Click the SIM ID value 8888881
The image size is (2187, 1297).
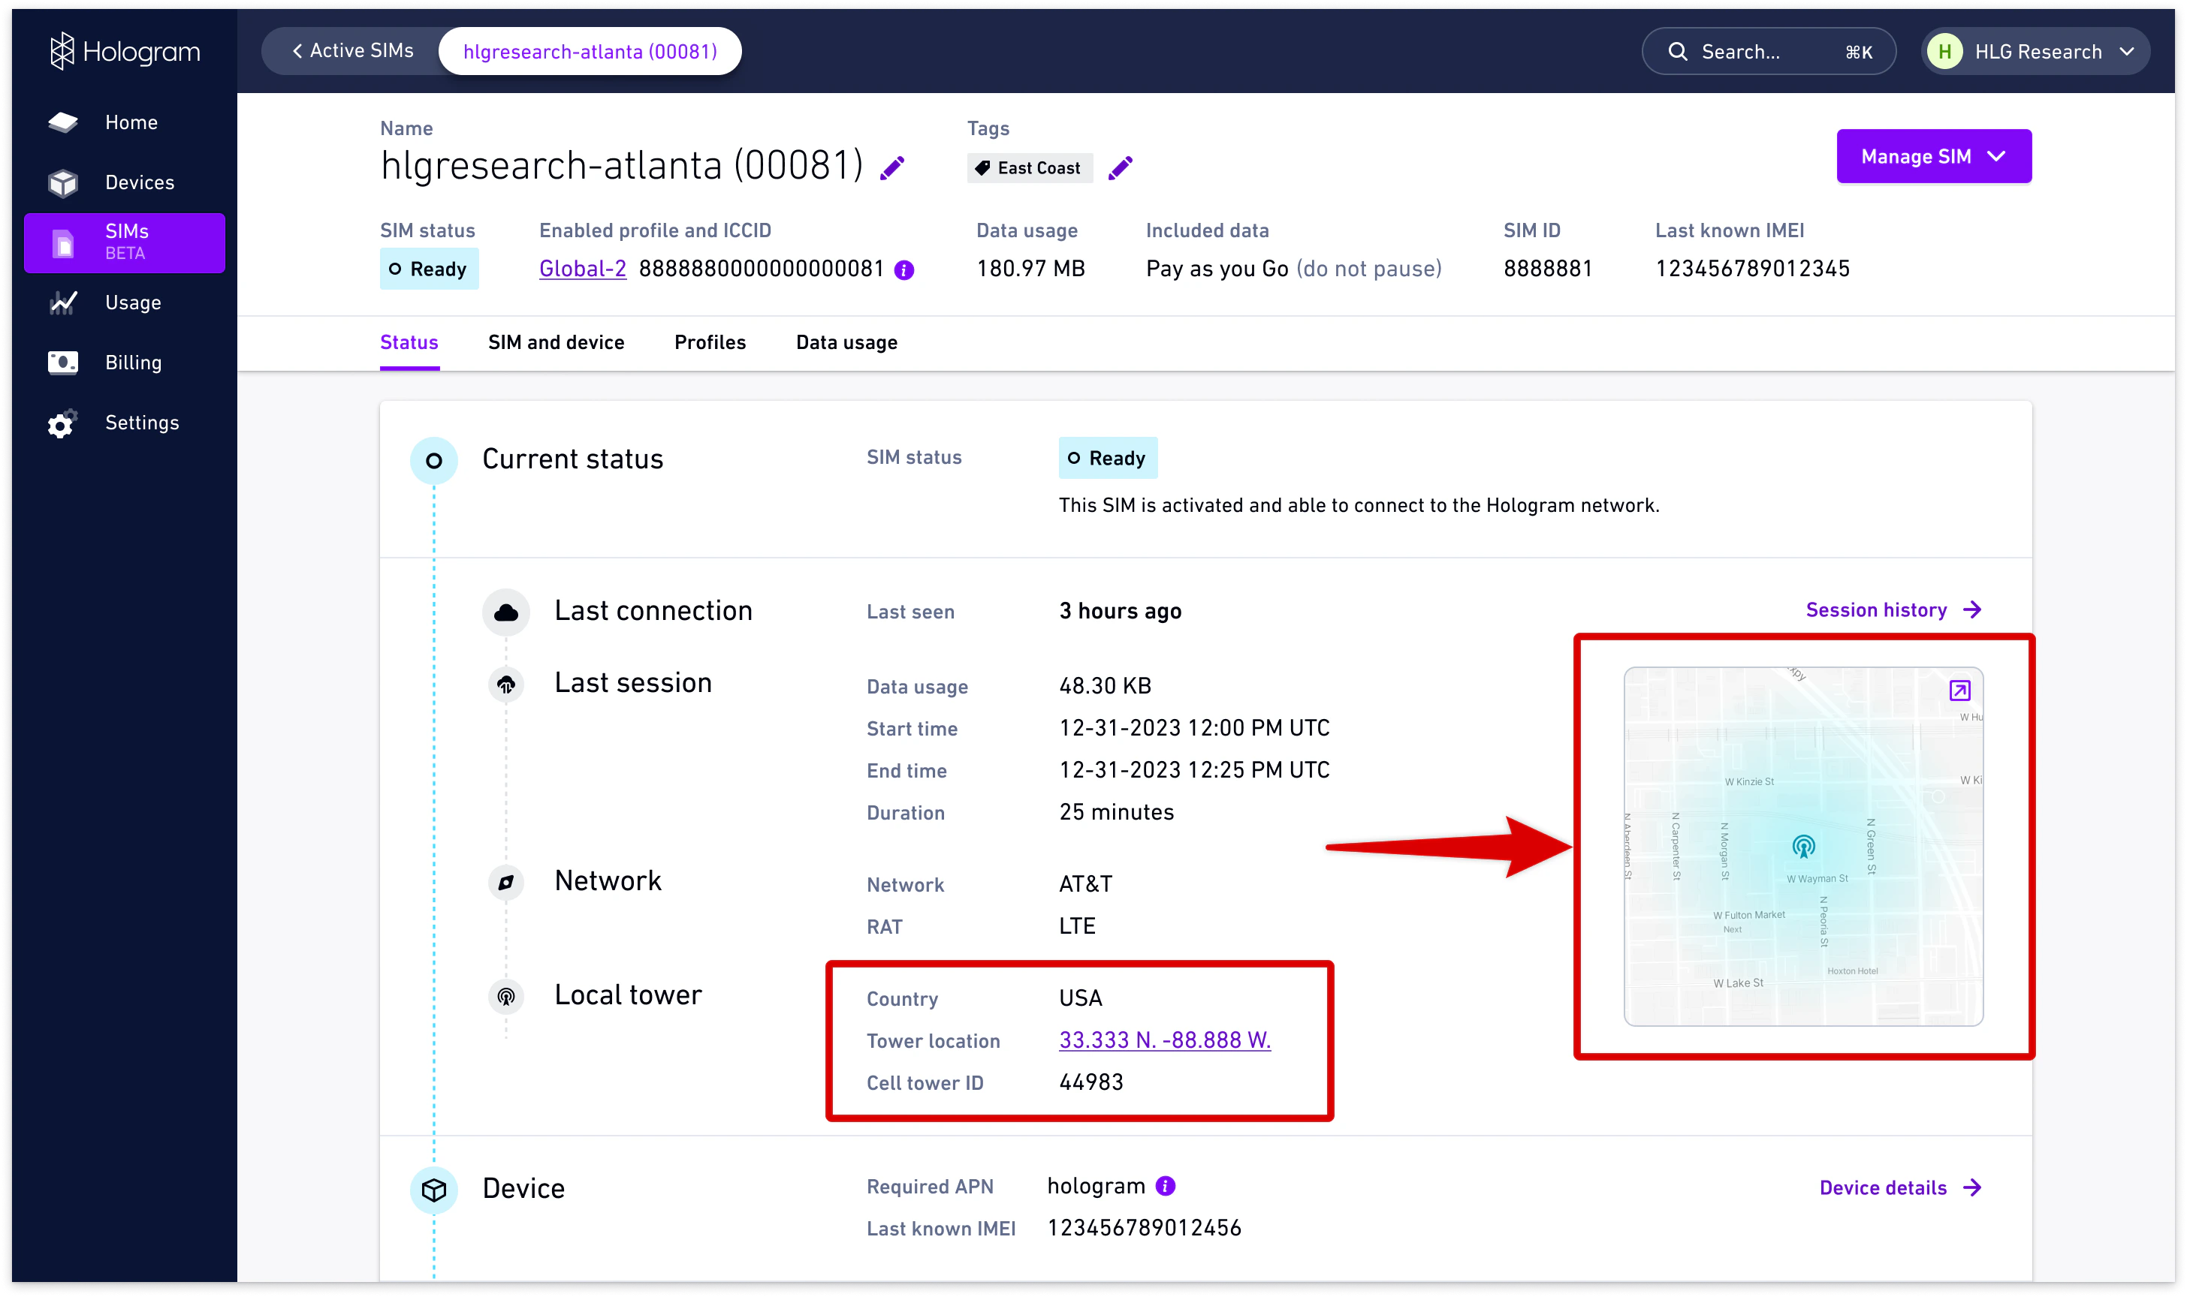1548,269
